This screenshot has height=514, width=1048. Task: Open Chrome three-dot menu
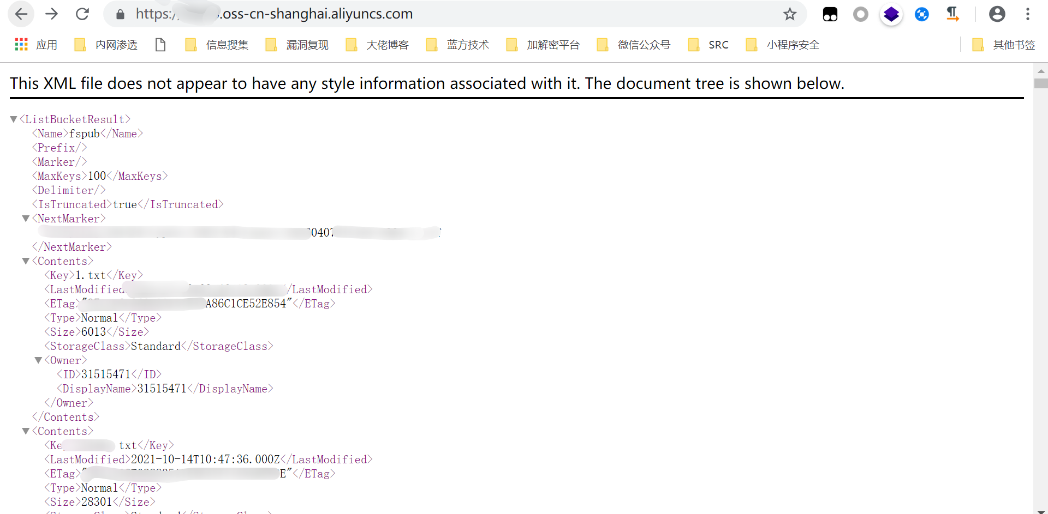(1028, 14)
